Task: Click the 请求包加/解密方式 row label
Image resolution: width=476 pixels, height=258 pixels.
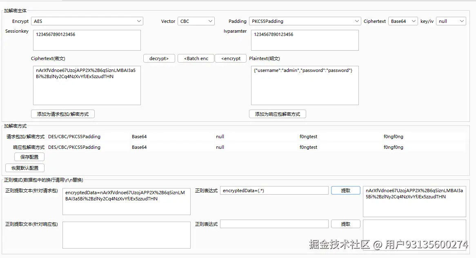Action: coord(25,137)
